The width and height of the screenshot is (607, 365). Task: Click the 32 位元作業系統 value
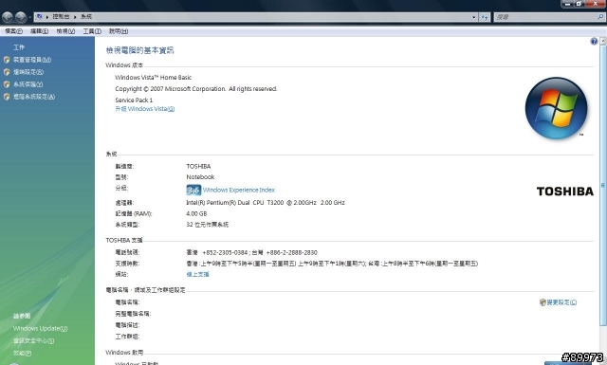coord(208,225)
